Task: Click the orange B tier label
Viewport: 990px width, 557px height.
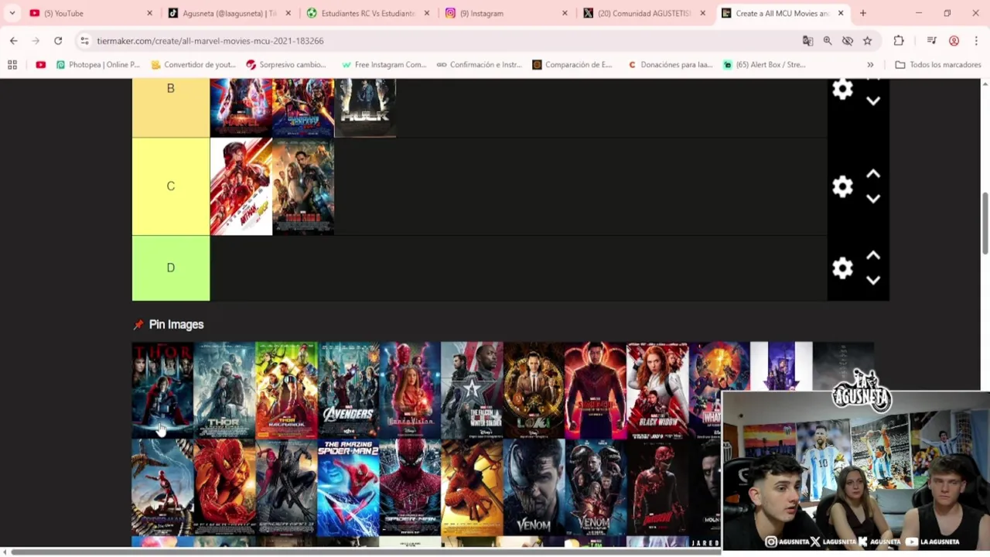Action: 171,108
